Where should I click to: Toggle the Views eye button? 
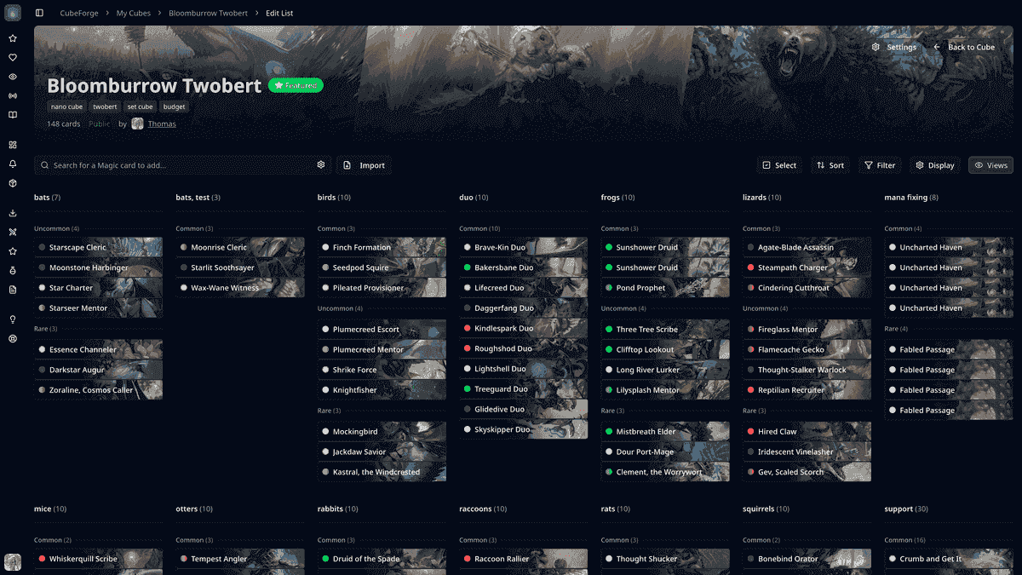coord(990,165)
